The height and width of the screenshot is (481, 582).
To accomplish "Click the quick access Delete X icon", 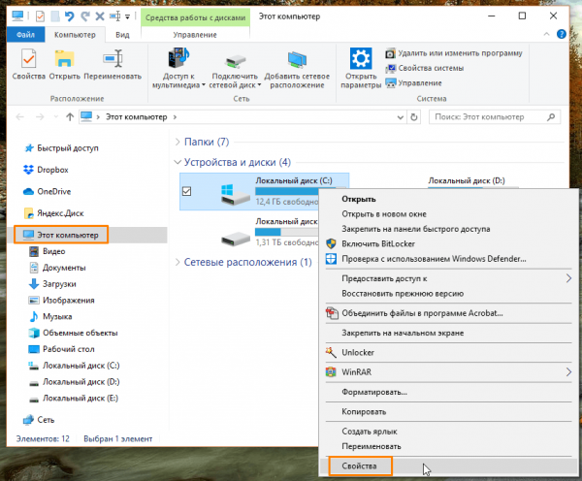I will tap(100, 16).
